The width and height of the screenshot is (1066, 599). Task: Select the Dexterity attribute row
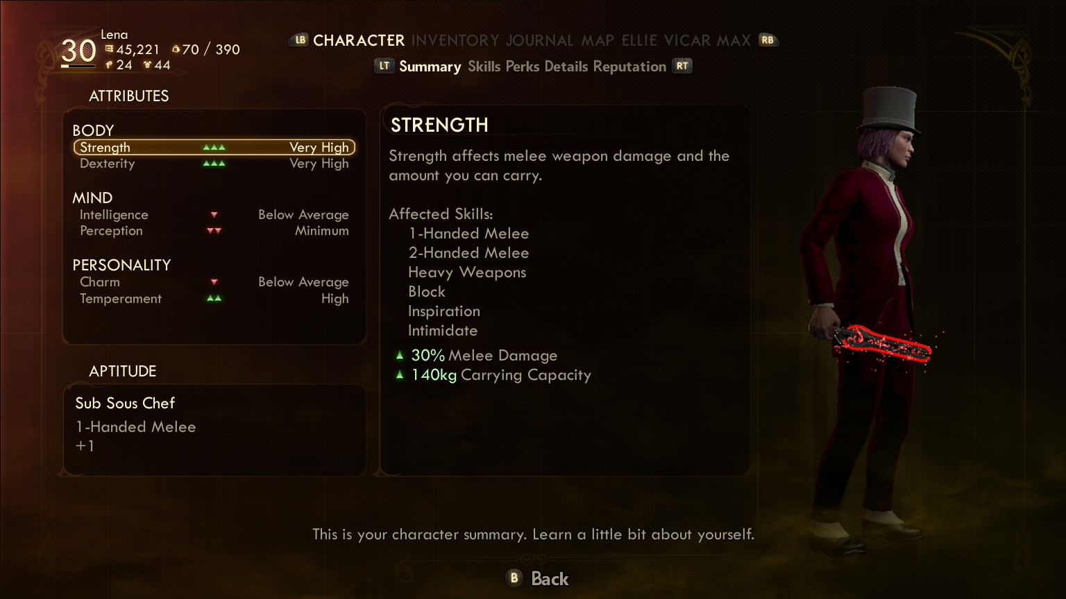pos(214,164)
